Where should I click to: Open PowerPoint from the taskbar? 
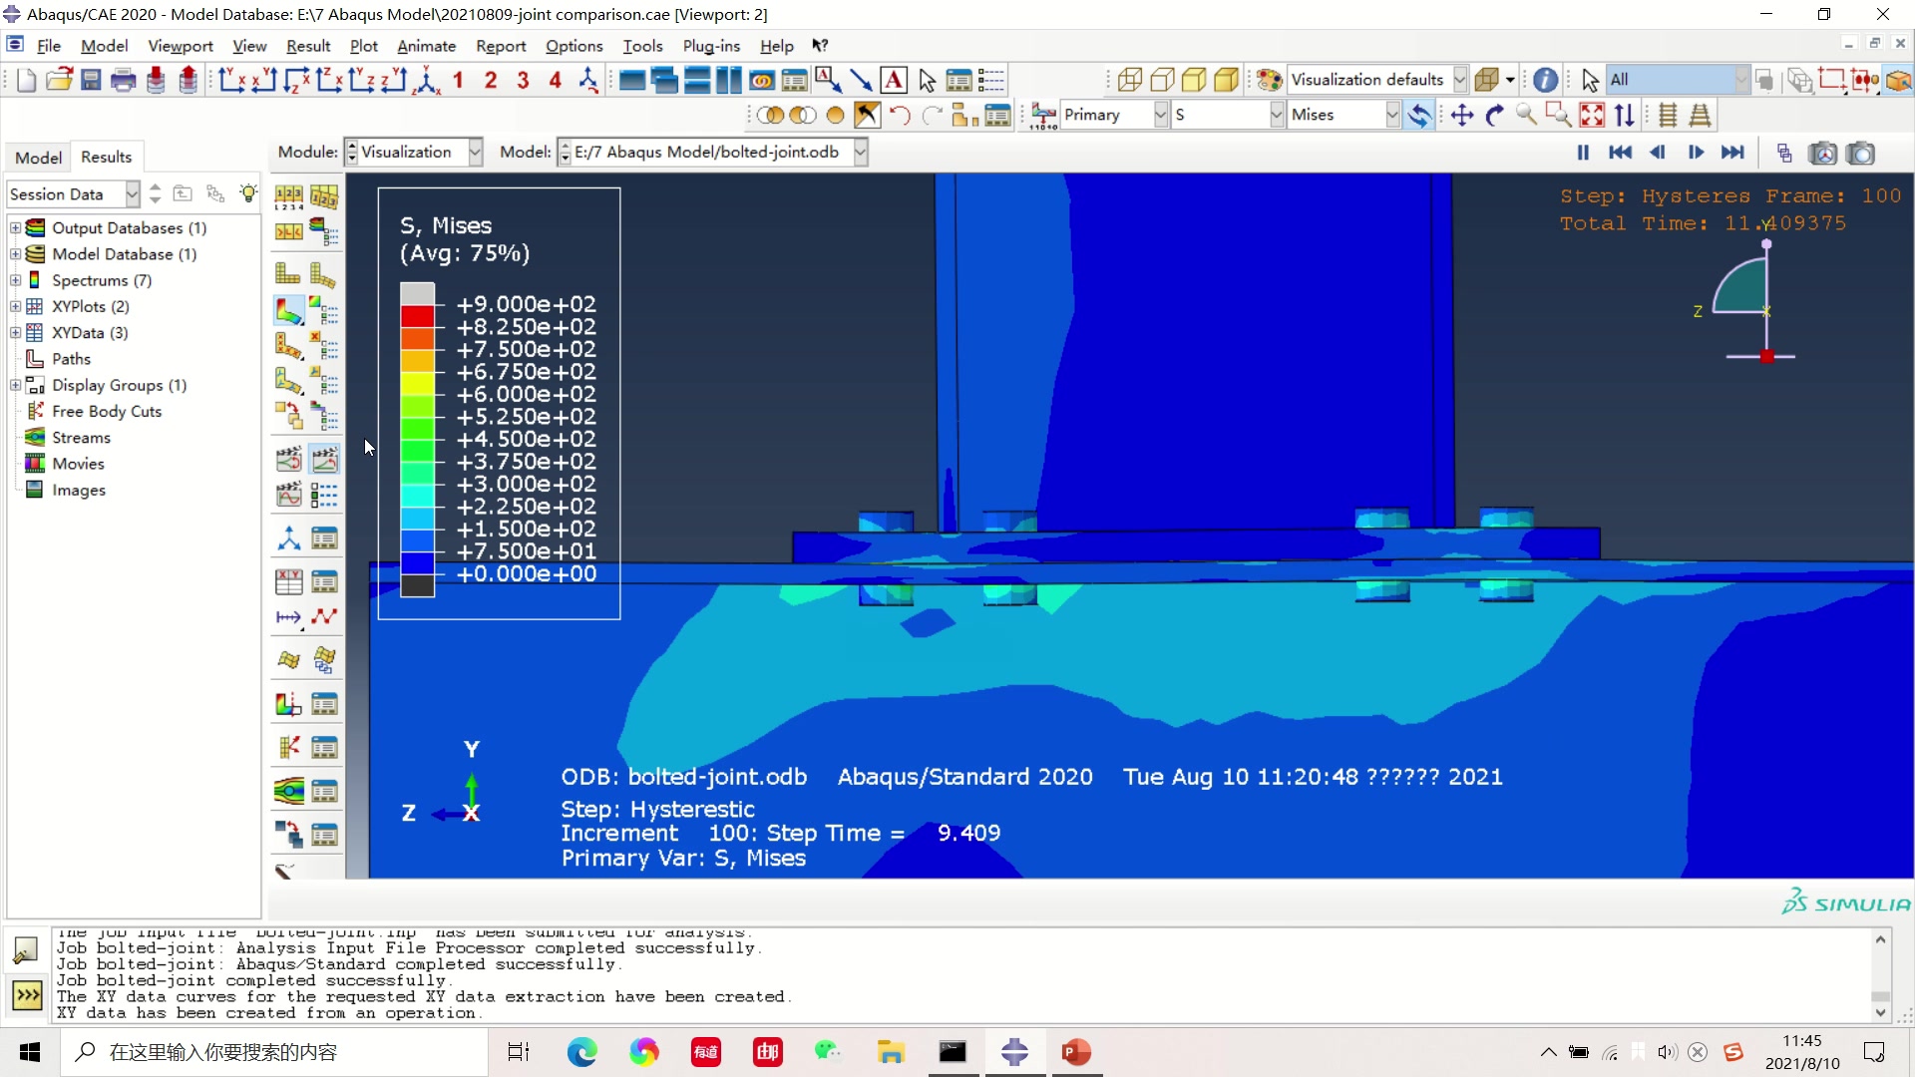pos(1075,1052)
